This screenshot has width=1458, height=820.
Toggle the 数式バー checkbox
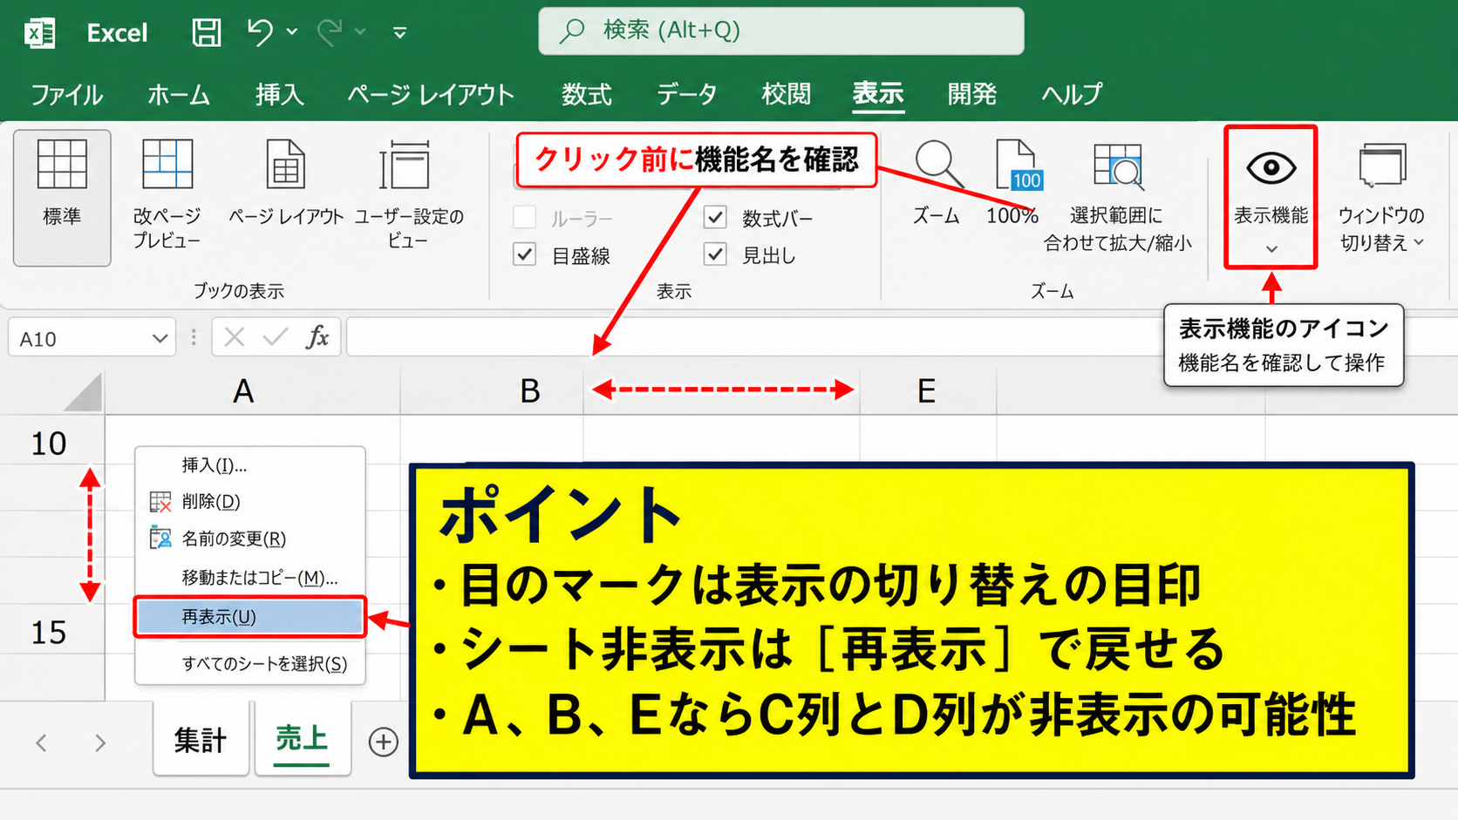pos(715,217)
